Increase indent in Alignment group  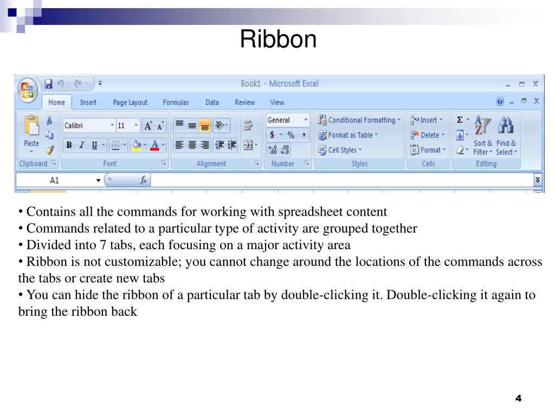pos(232,145)
